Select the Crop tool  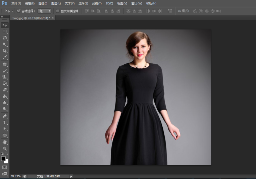coord(5,51)
